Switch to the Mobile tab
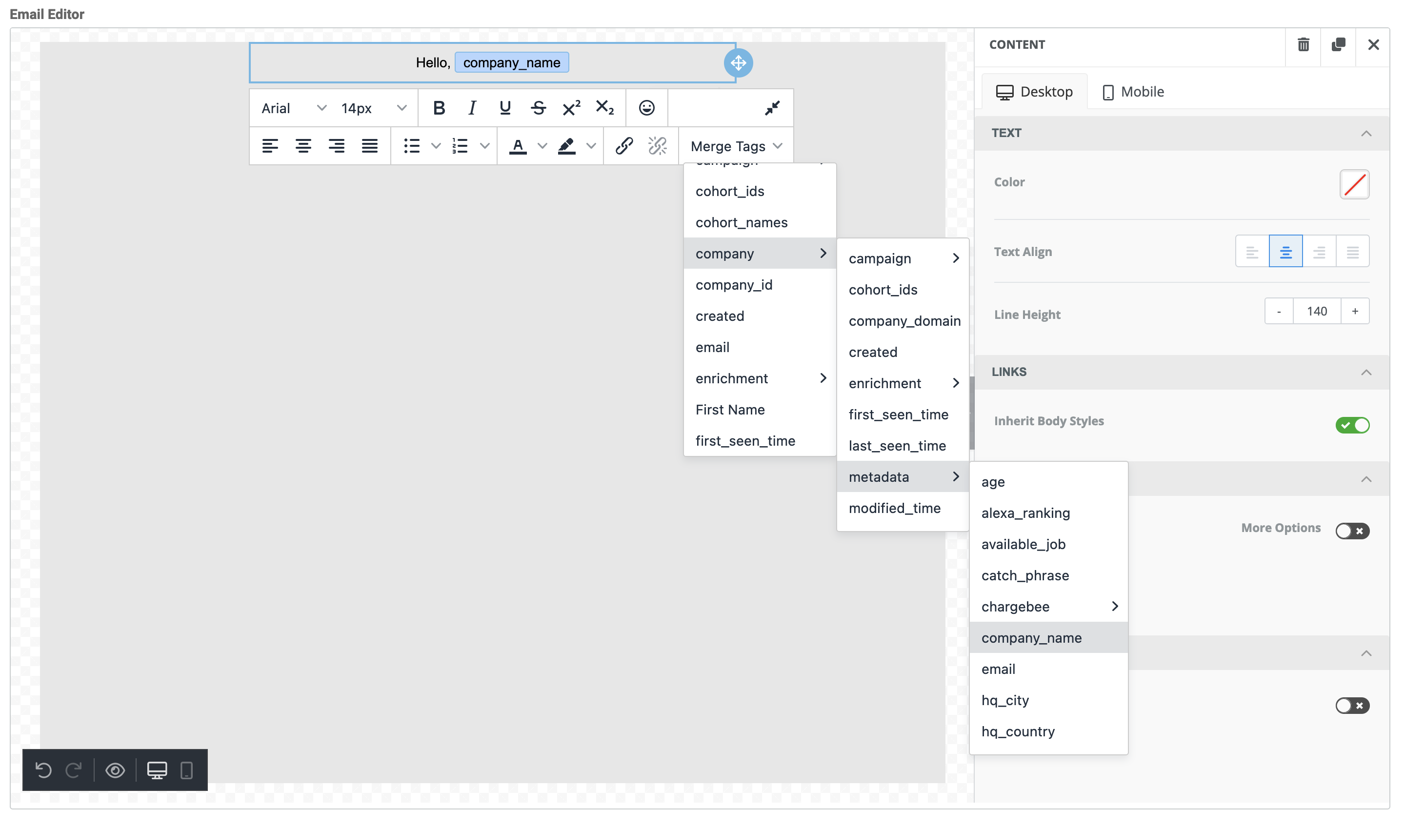This screenshot has height=828, width=1405. pos(1133,92)
